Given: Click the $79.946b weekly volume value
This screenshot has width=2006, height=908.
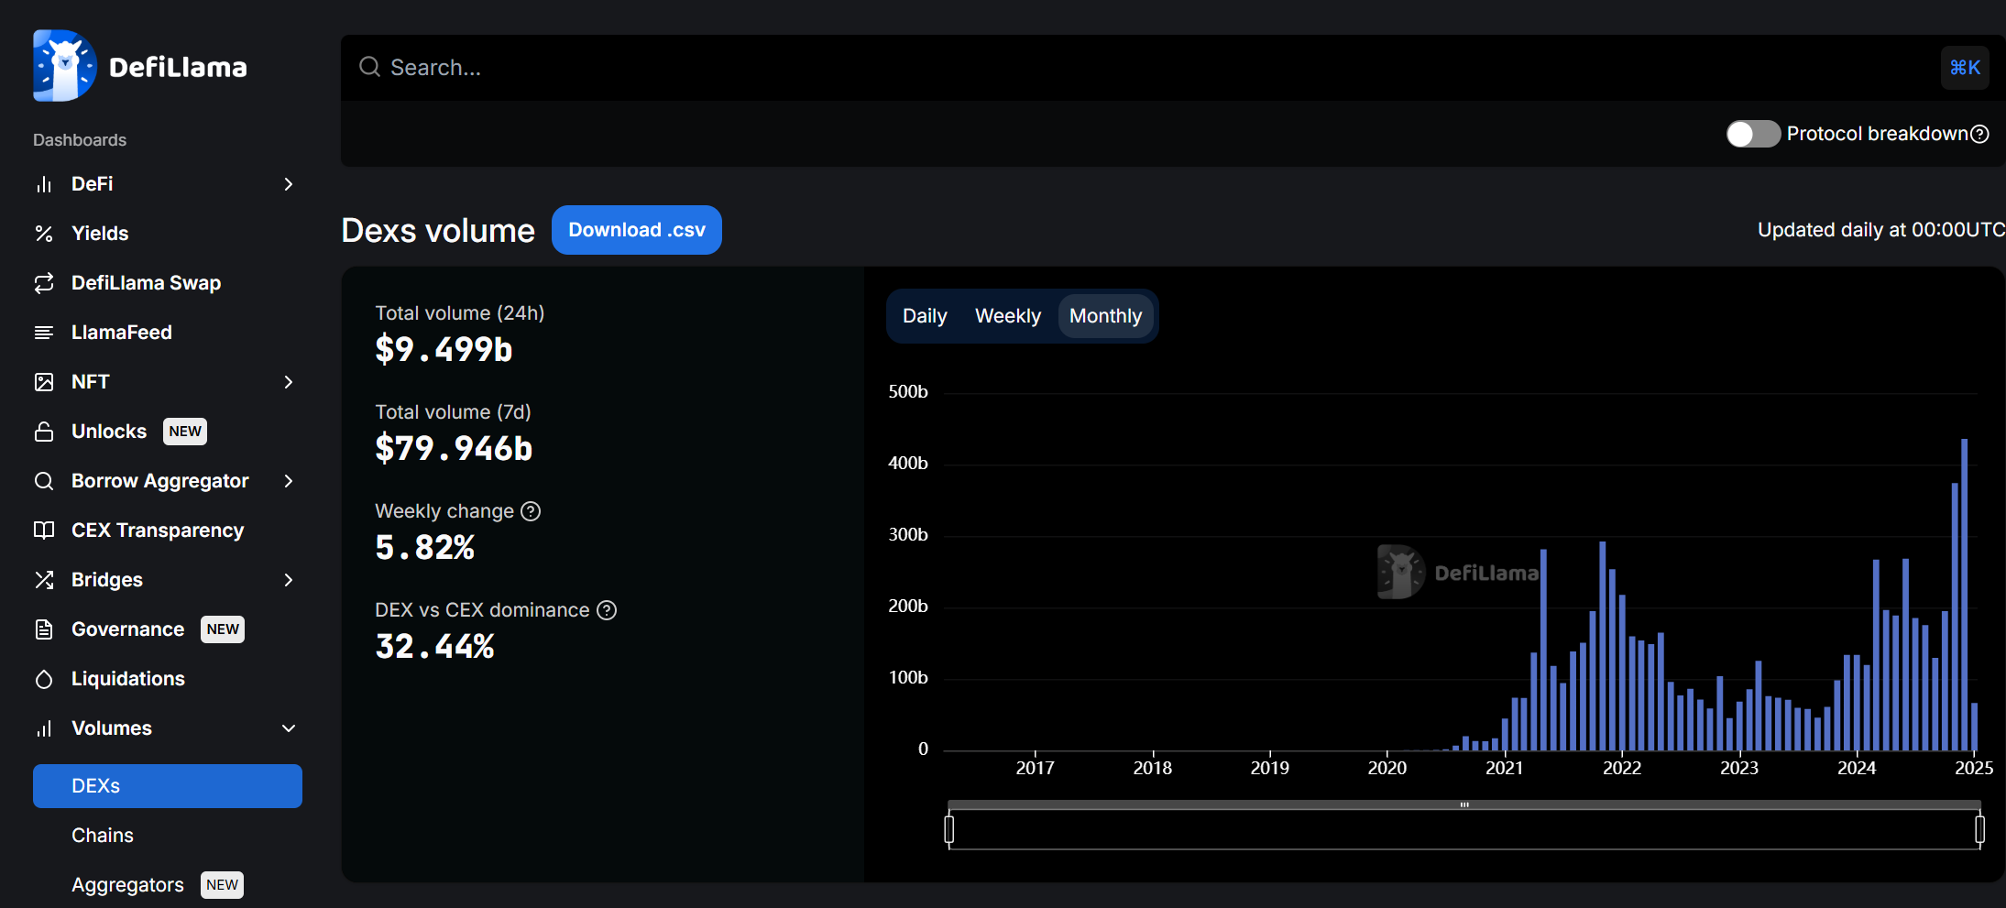Looking at the screenshot, I should (x=454, y=448).
